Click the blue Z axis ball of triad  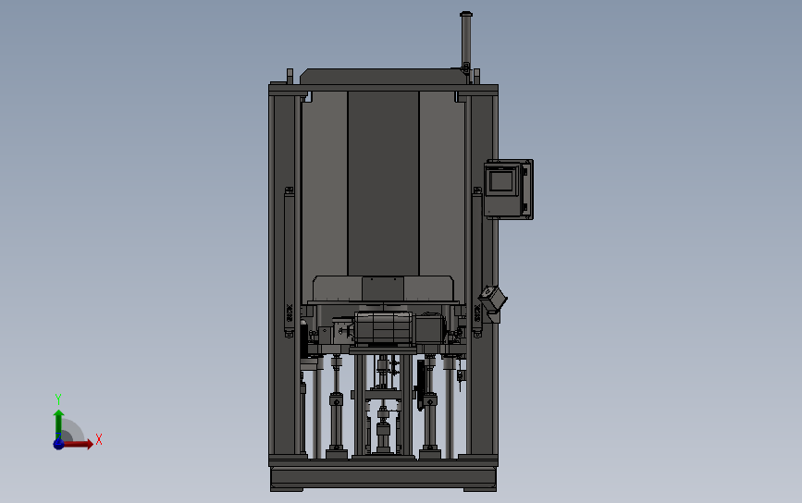[59, 444]
